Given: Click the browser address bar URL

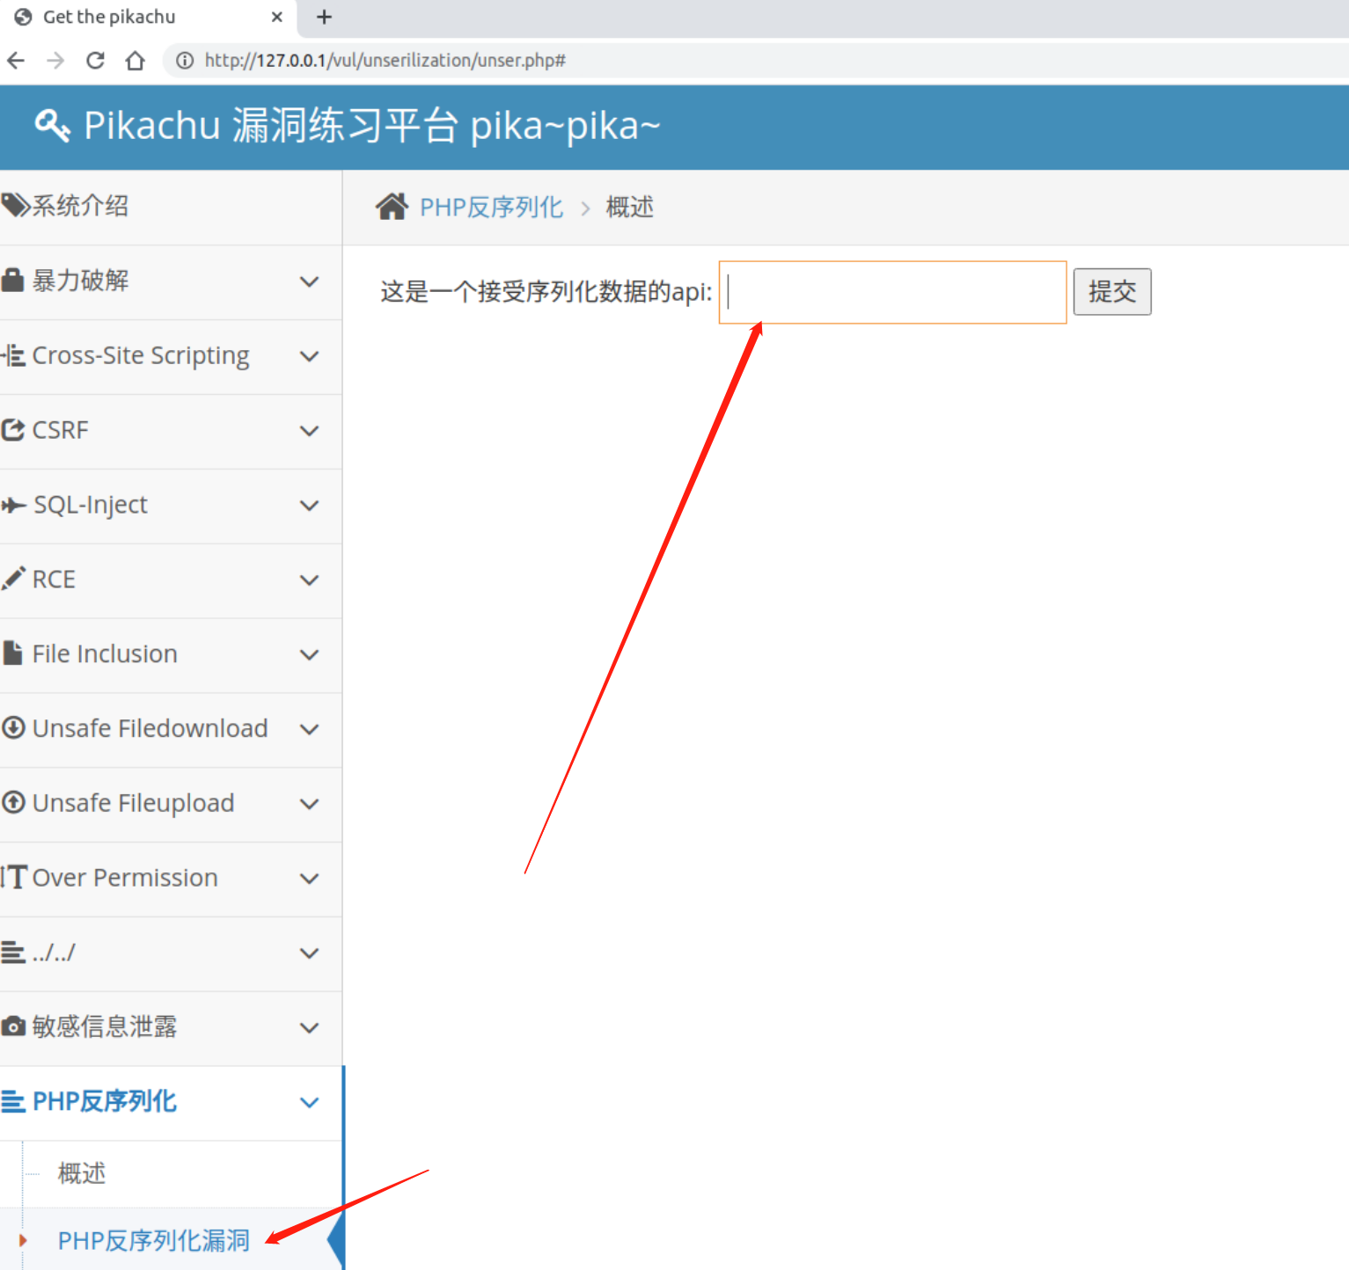Looking at the screenshot, I should pos(385,61).
